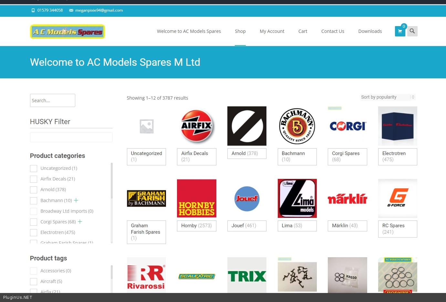
Task: Open the Bachmann logo category
Action: pyautogui.click(x=297, y=126)
